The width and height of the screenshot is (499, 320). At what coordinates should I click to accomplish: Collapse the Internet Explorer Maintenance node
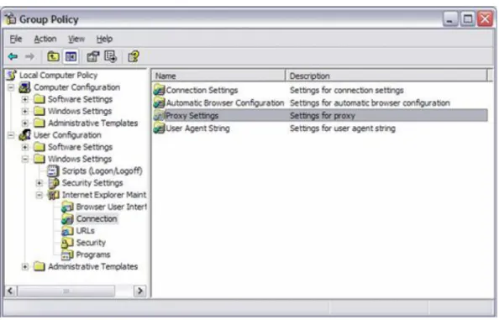point(39,195)
